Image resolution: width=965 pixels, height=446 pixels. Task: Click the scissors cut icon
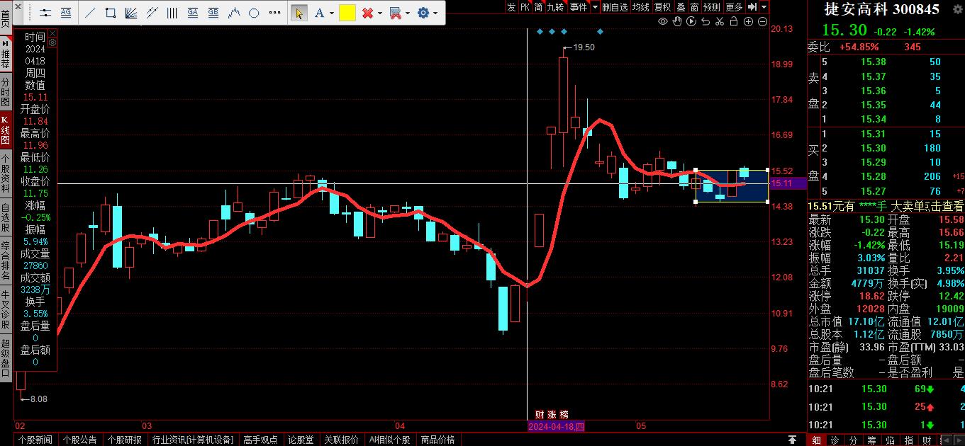pyautogui.click(x=720, y=22)
